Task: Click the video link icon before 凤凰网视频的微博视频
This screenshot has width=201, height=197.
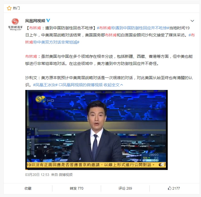Action: 60,85
